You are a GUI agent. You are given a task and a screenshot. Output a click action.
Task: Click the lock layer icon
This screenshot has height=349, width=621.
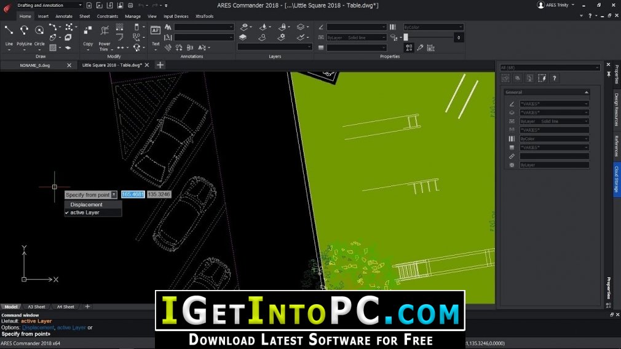coord(282,27)
